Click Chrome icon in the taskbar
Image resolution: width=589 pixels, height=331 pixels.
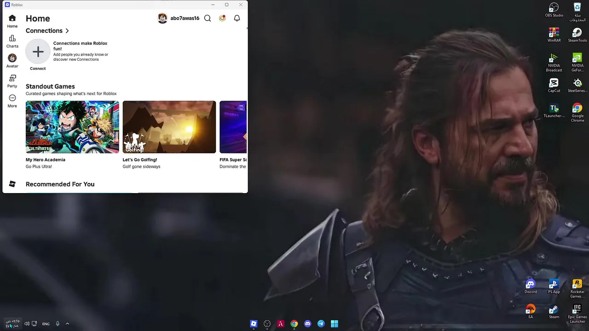pos(294,324)
